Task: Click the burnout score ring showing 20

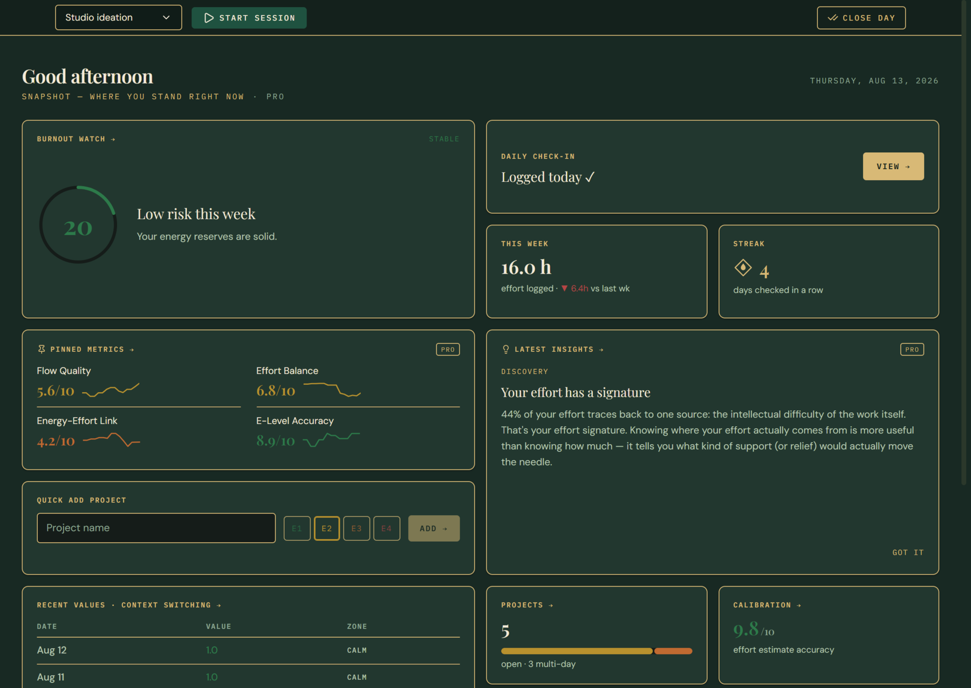Action: pyautogui.click(x=78, y=224)
